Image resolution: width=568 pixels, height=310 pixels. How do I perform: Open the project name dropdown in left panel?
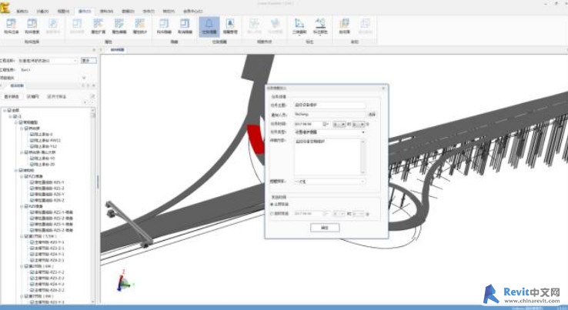(x=75, y=61)
